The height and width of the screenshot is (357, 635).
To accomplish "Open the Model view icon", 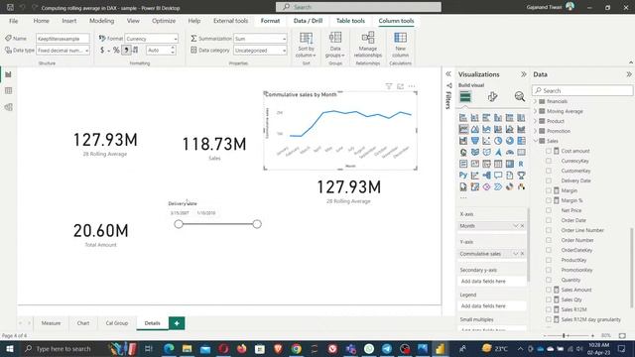I will point(8,107).
